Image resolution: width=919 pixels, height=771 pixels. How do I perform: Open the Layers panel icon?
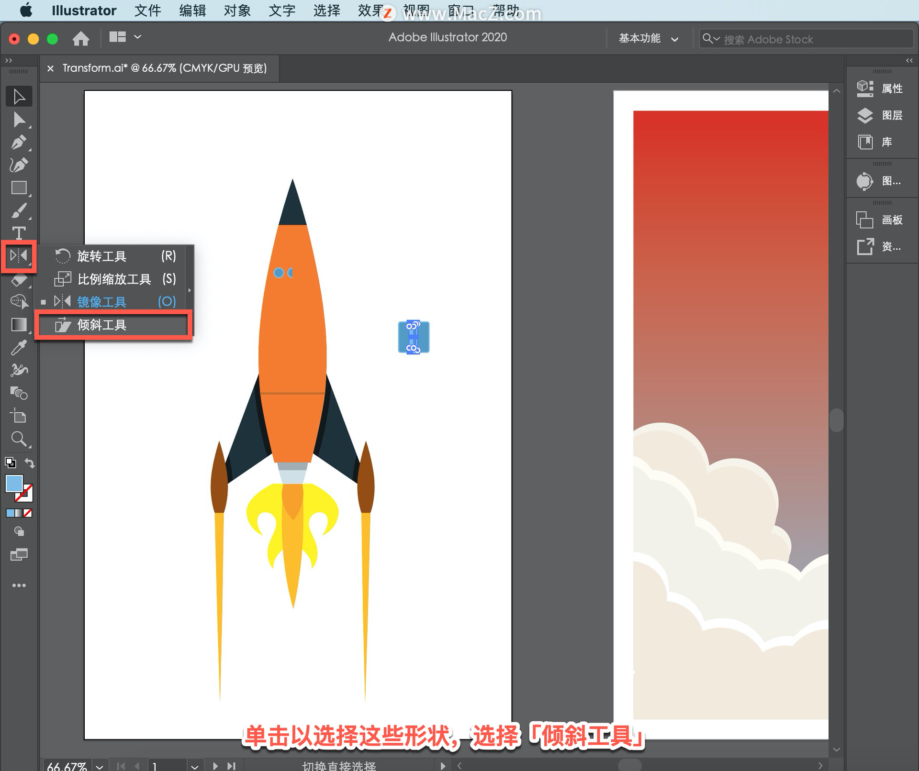pyautogui.click(x=865, y=115)
